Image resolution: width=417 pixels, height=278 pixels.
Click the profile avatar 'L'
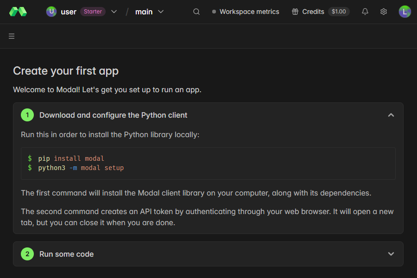click(x=405, y=12)
